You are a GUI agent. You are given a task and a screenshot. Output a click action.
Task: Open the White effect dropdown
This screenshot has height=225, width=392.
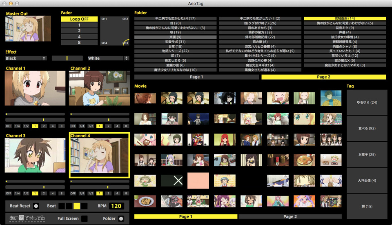pyautogui.click(x=108, y=58)
